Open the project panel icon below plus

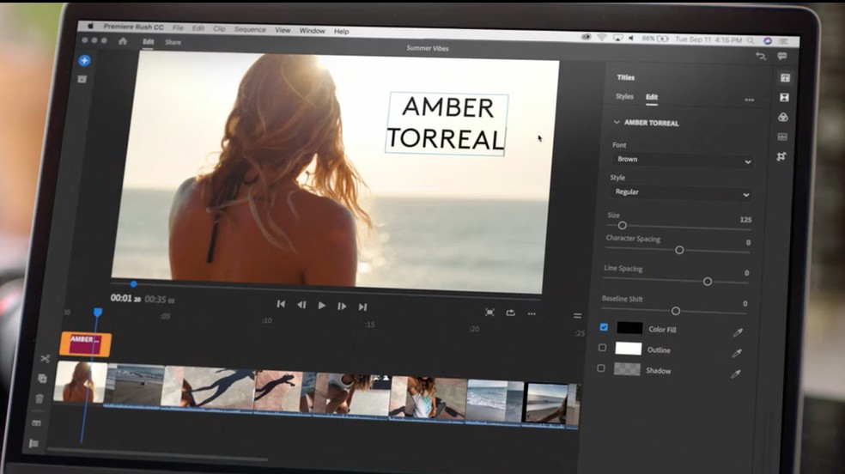tap(82, 79)
